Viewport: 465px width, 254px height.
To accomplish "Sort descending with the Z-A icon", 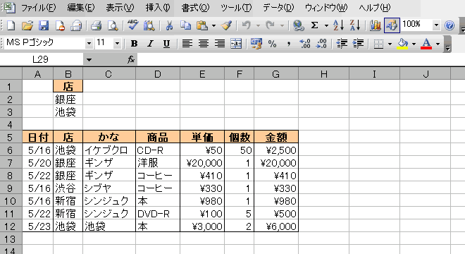I will click(354, 25).
